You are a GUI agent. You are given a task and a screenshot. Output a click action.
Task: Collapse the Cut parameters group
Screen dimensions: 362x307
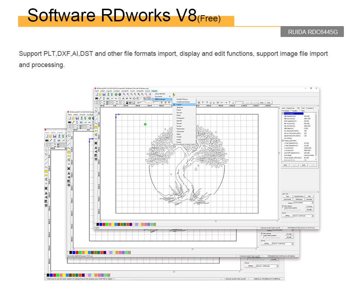coord(283,114)
